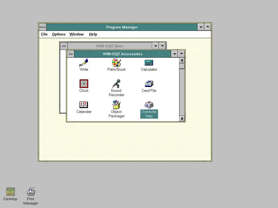Click the Accessories scrollbar down arrow
This screenshot has width=278, height=208.
click(x=182, y=119)
